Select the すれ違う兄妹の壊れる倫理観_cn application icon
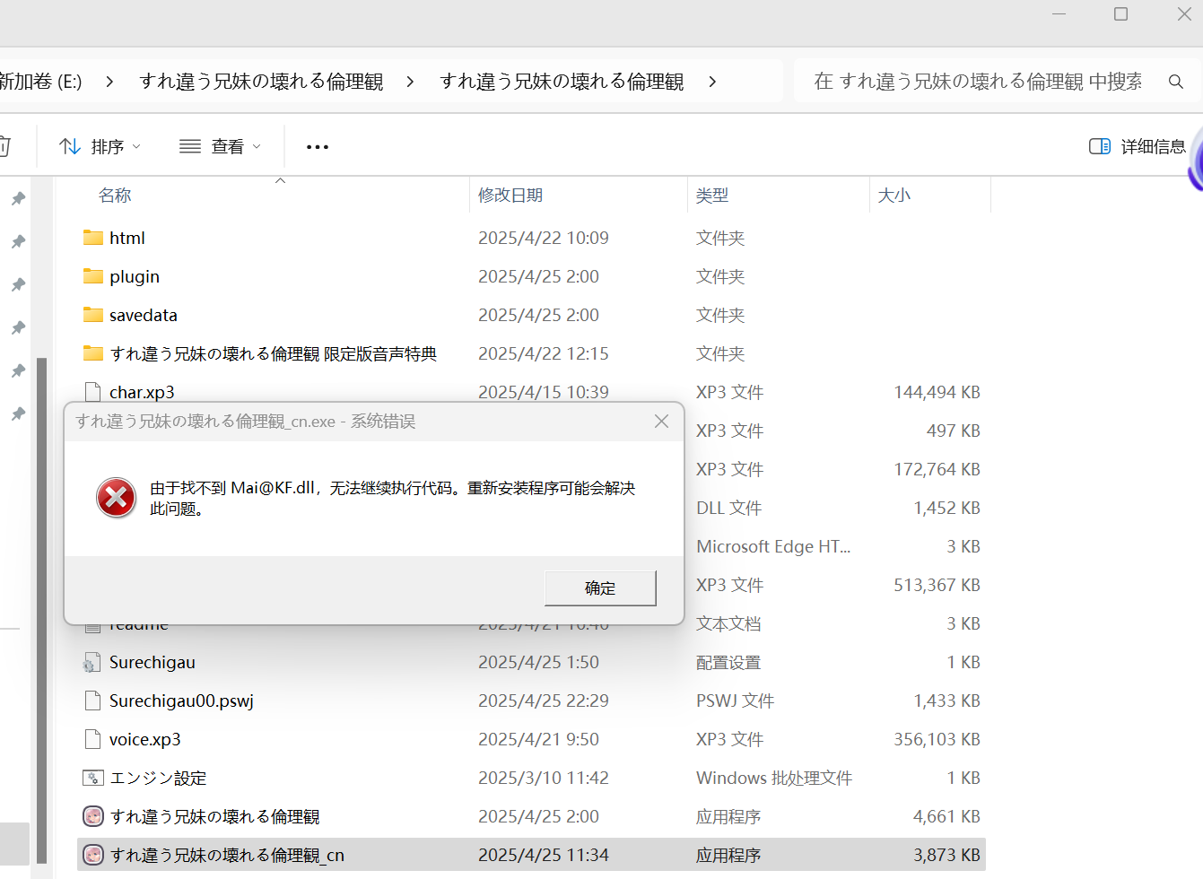 click(92, 856)
